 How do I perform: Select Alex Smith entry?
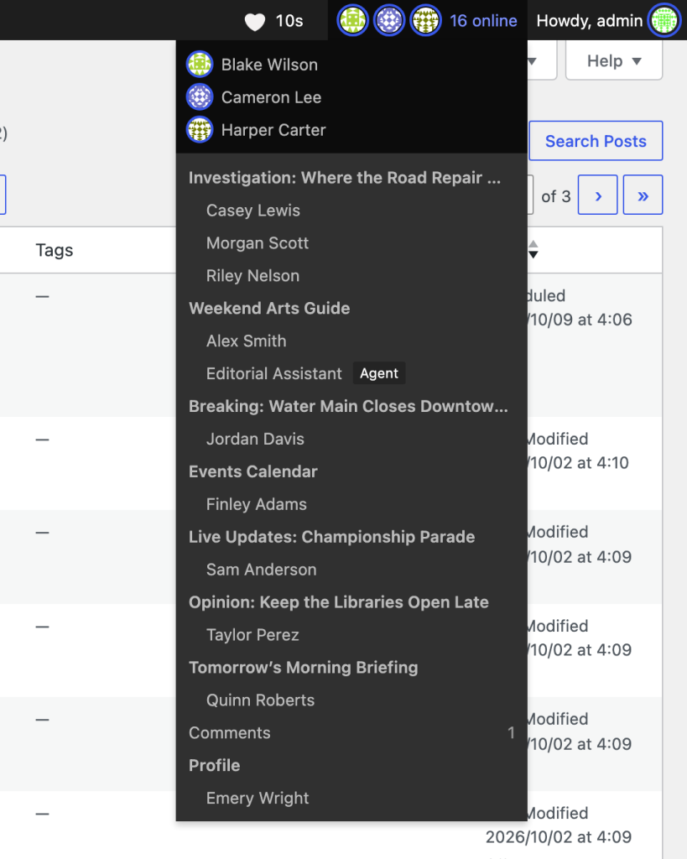[x=247, y=341]
